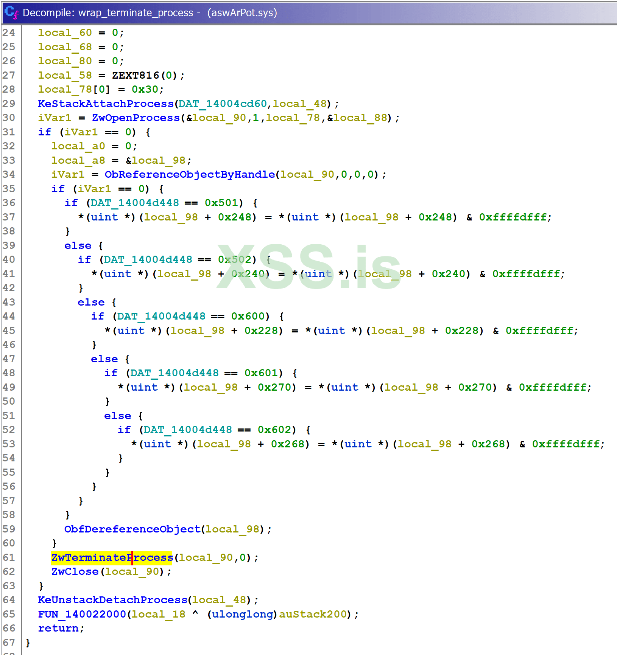Click the 0x601 constant on line 48
Viewport: 617px width, 655px height.
click(x=261, y=373)
